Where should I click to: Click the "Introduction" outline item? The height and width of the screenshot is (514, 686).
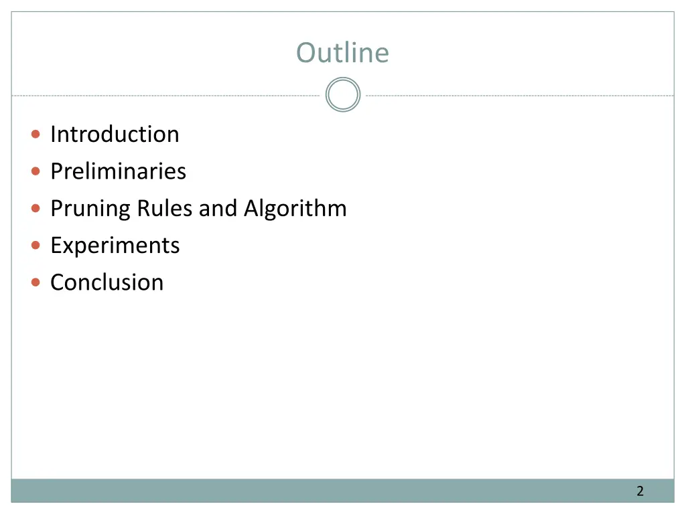115,134
